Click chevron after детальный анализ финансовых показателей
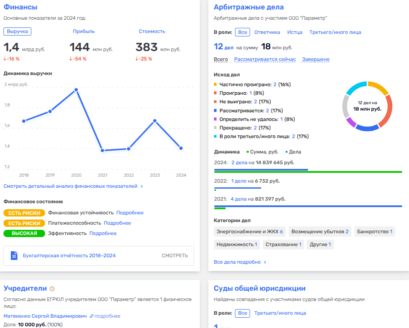The image size is (409, 328). pos(142,187)
